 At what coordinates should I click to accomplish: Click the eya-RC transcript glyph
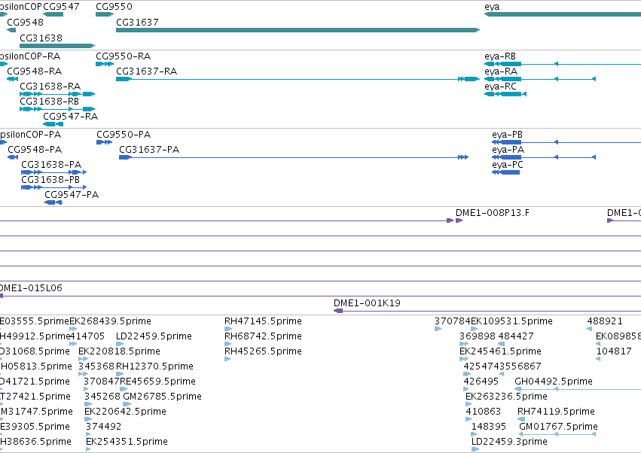tap(505, 94)
